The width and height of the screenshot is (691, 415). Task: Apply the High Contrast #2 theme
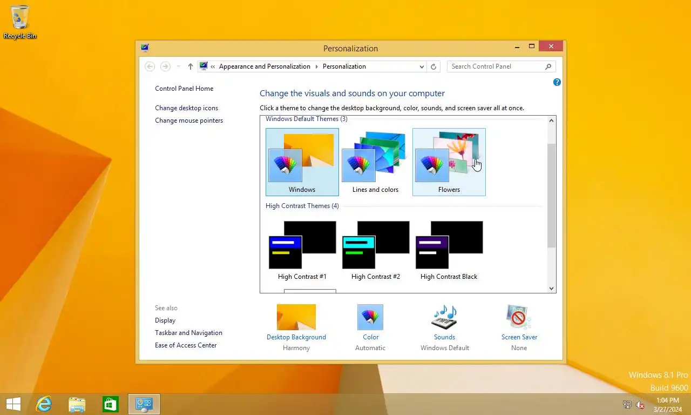point(376,250)
